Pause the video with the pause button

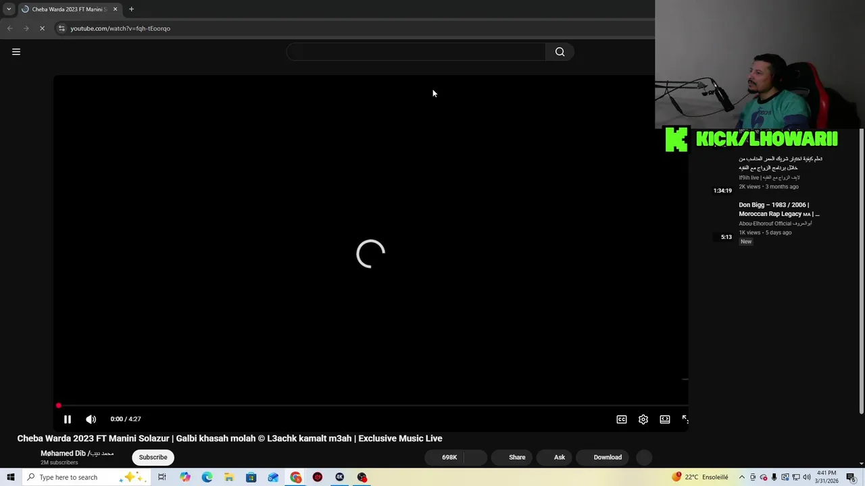[68, 419]
